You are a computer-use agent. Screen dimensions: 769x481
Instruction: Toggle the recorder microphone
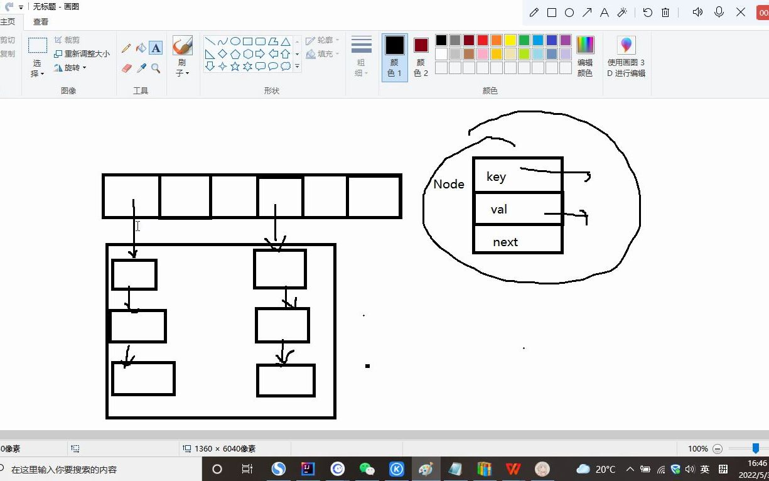pyautogui.click(x=719, y=13)
